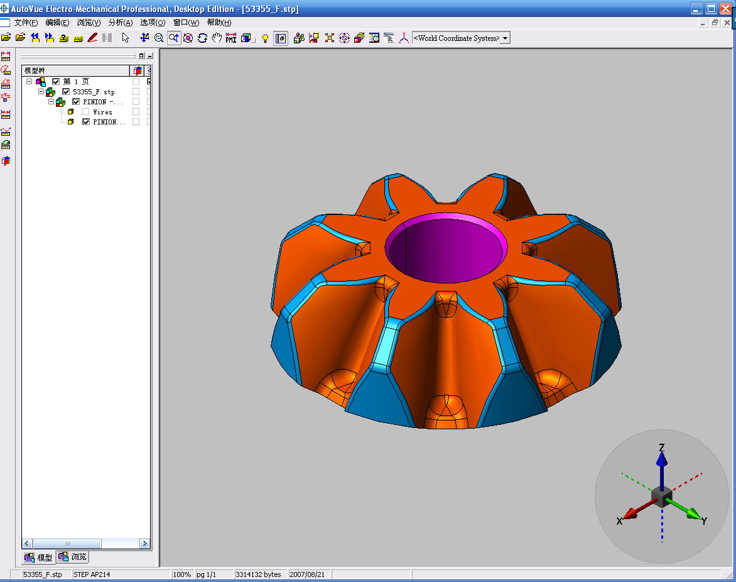Toggle the active zoom-with-arrow tool
The width and height of the screenshot is (736, 582).
(174, 38)
